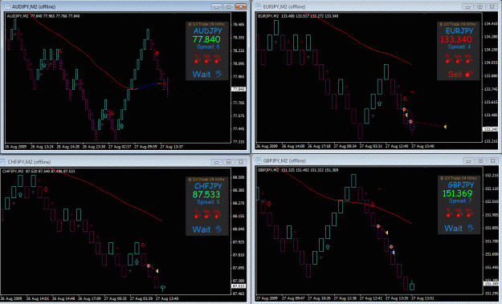
Task: Click the hand icon beside Wait in AUDJPY panel
Action: click(218, 74)
